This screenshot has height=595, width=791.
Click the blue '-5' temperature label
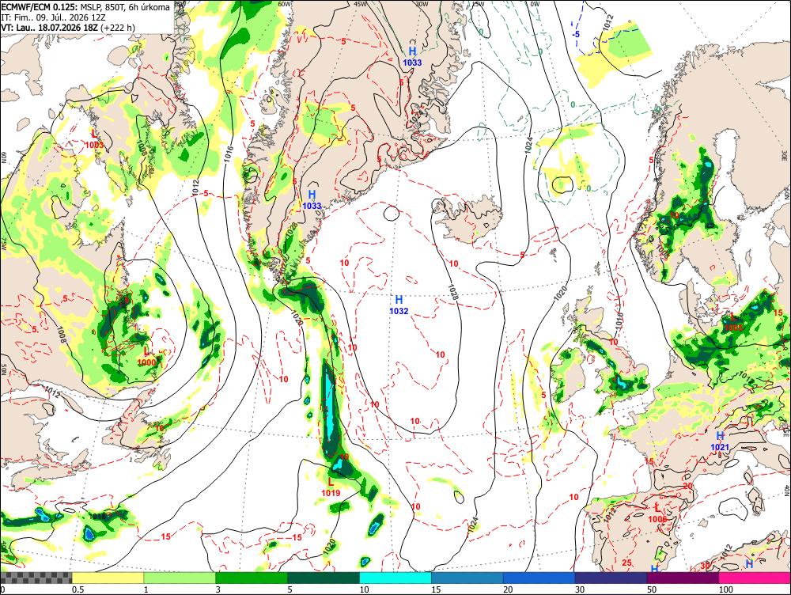coord(576,34)
